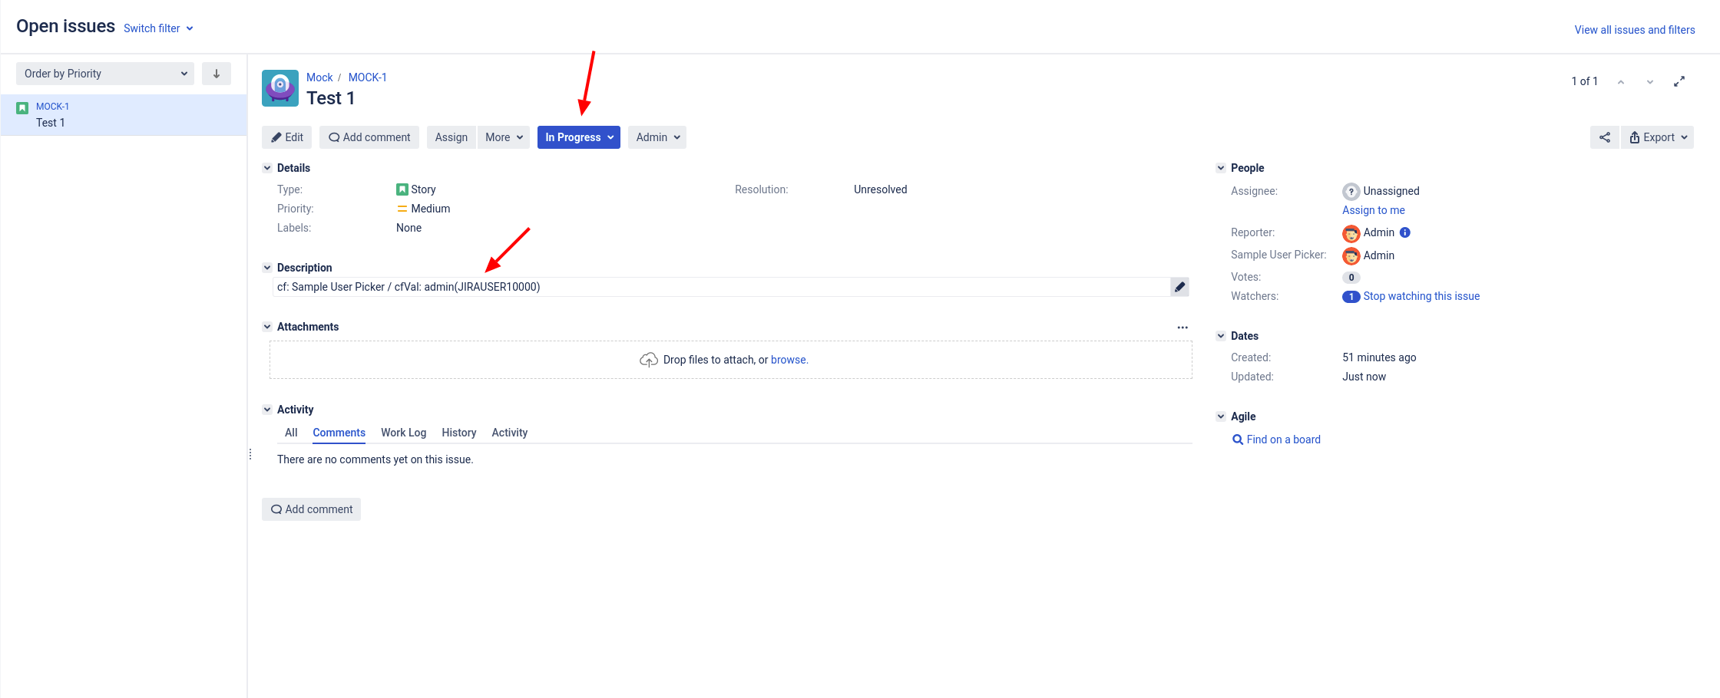Open the share icon for this issue
1720x698 pixels.
pos(1604,137)
